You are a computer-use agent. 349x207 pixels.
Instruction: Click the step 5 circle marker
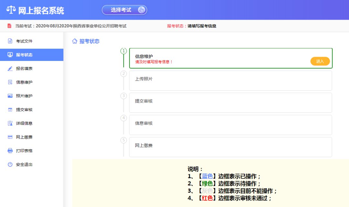click(x=123, y=140)
